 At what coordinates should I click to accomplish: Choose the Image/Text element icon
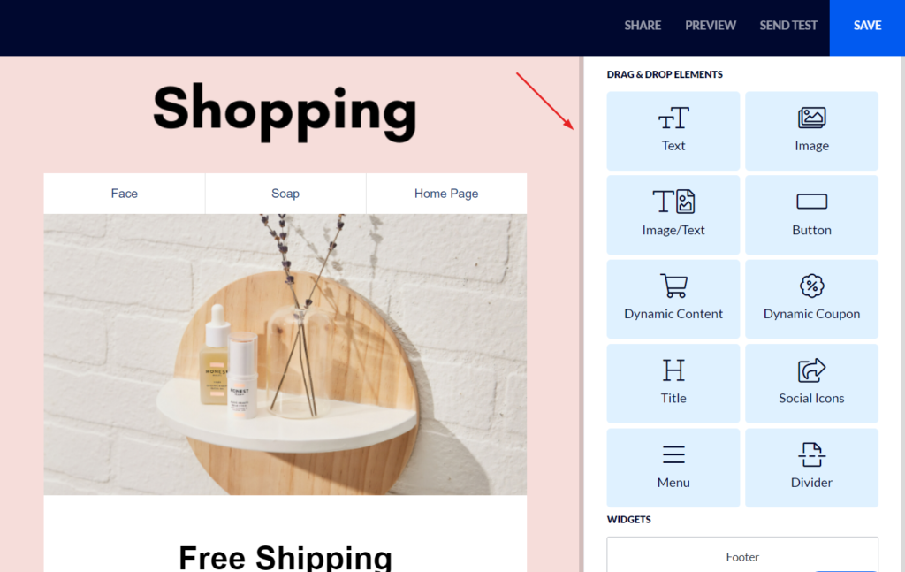tap(673, 202)
